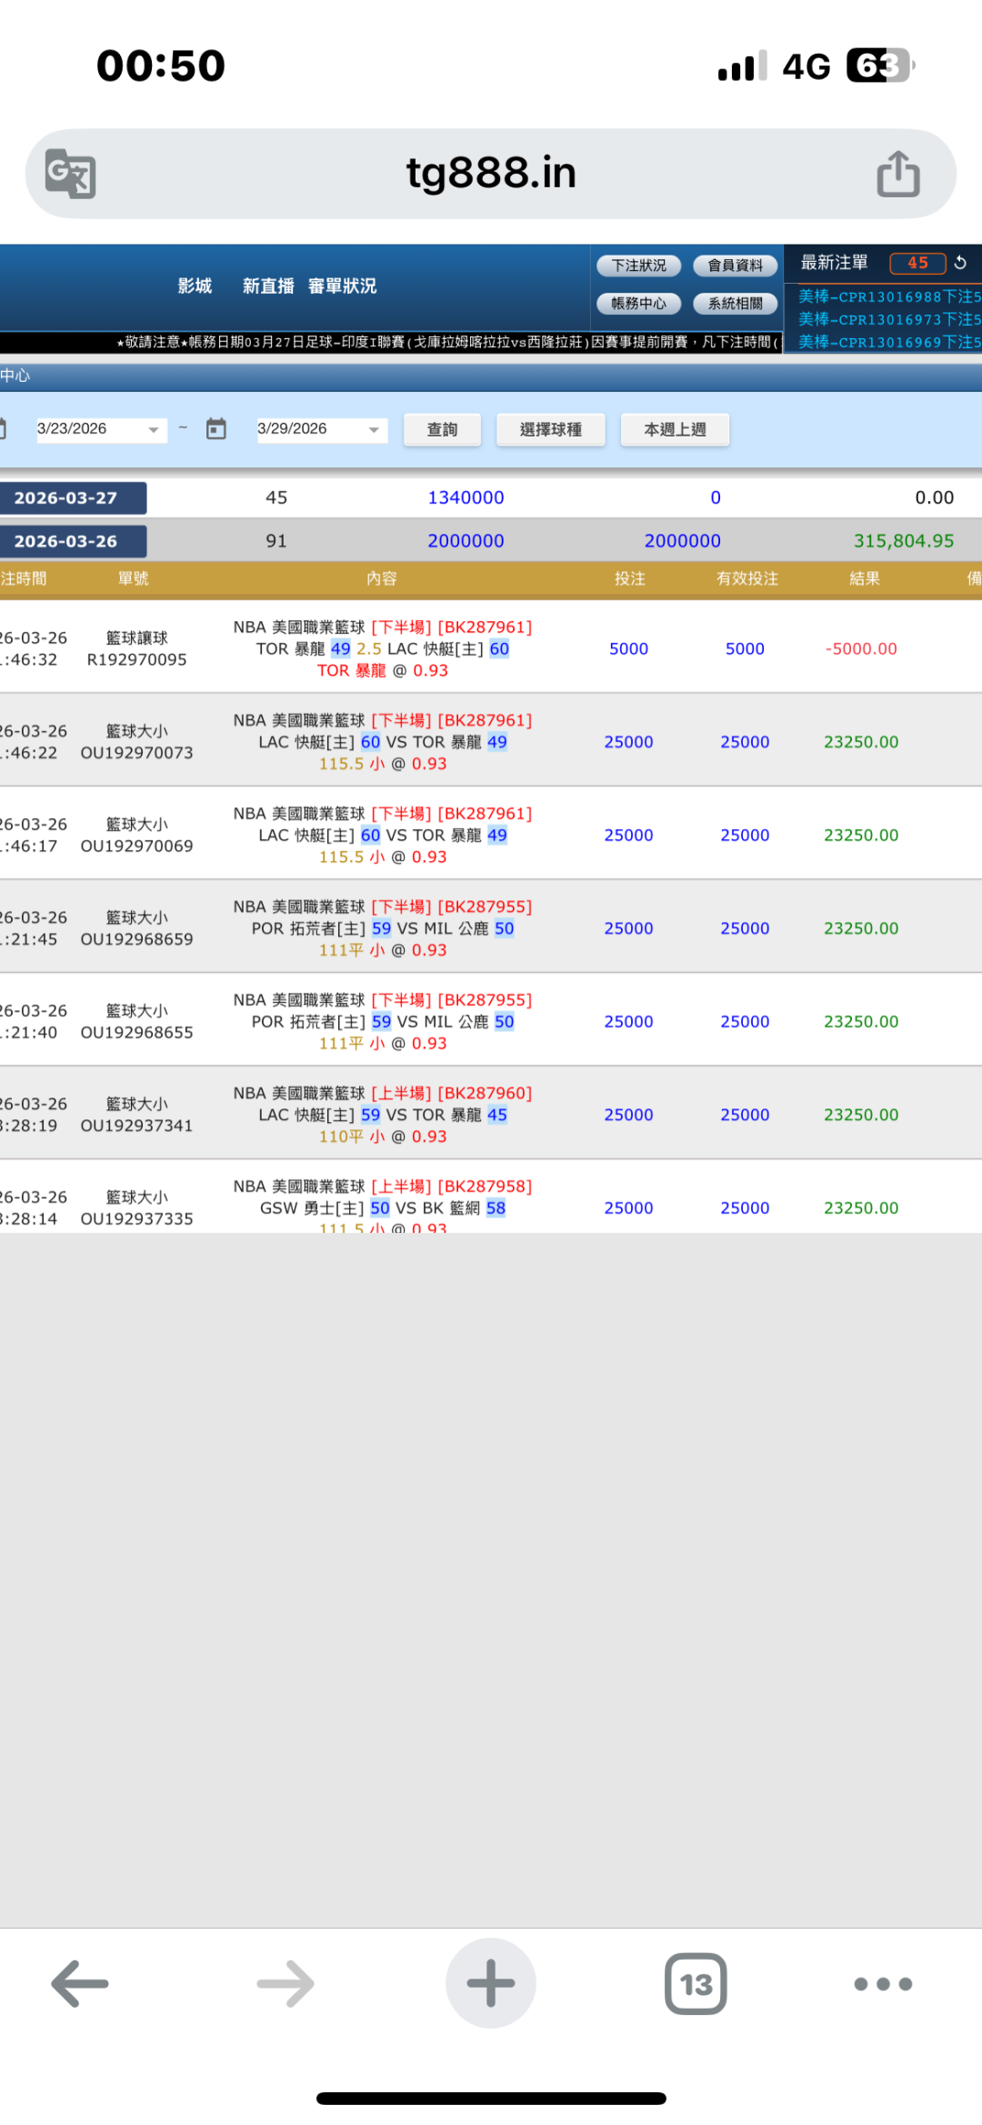Go back with the browser back arrow

(x=80, y=1983)
